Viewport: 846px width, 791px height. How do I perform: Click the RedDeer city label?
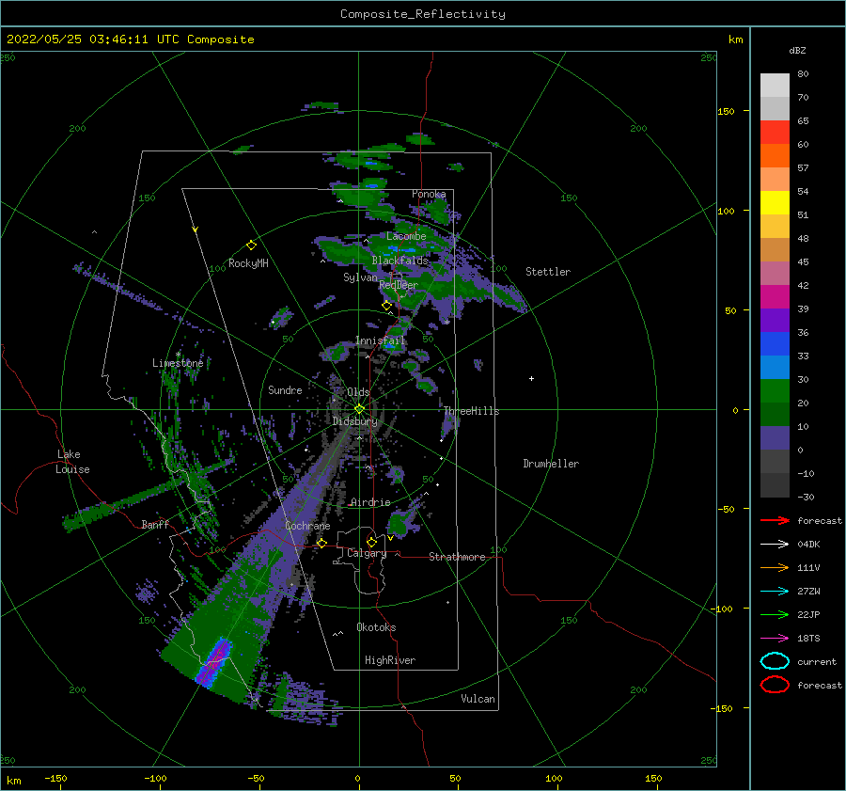[399, 285]
